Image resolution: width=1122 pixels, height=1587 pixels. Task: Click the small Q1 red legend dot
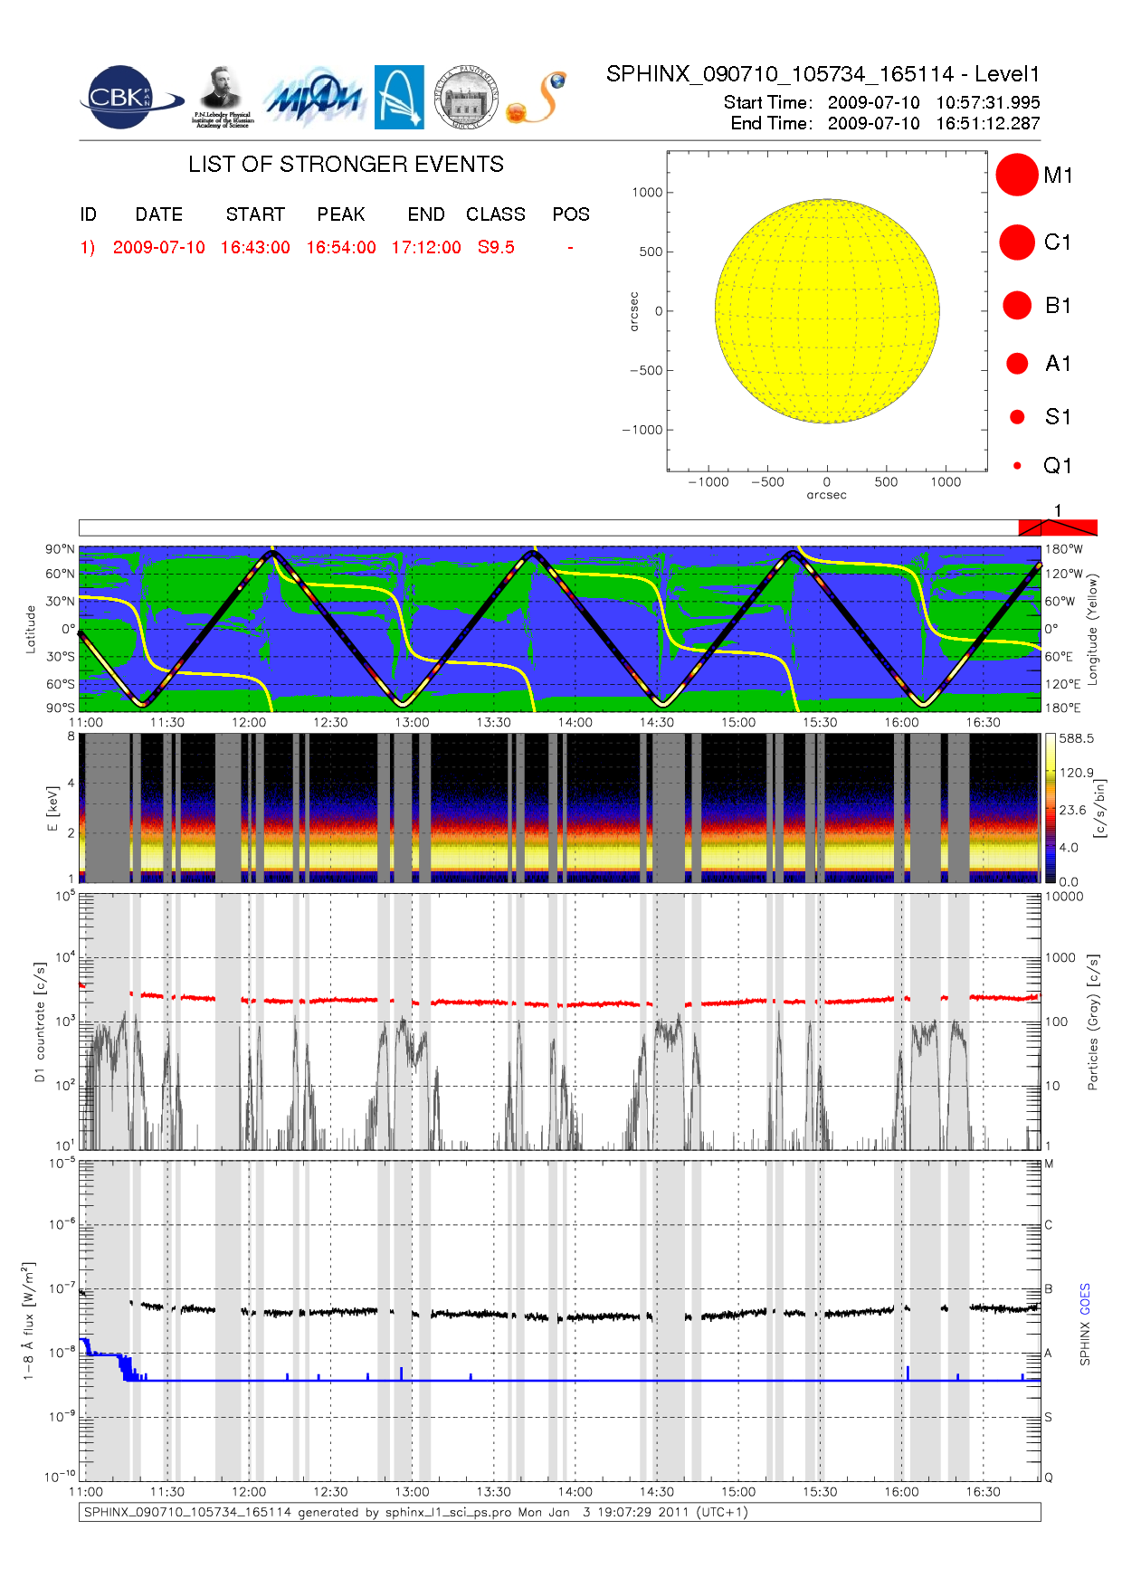pos(1017,466)
